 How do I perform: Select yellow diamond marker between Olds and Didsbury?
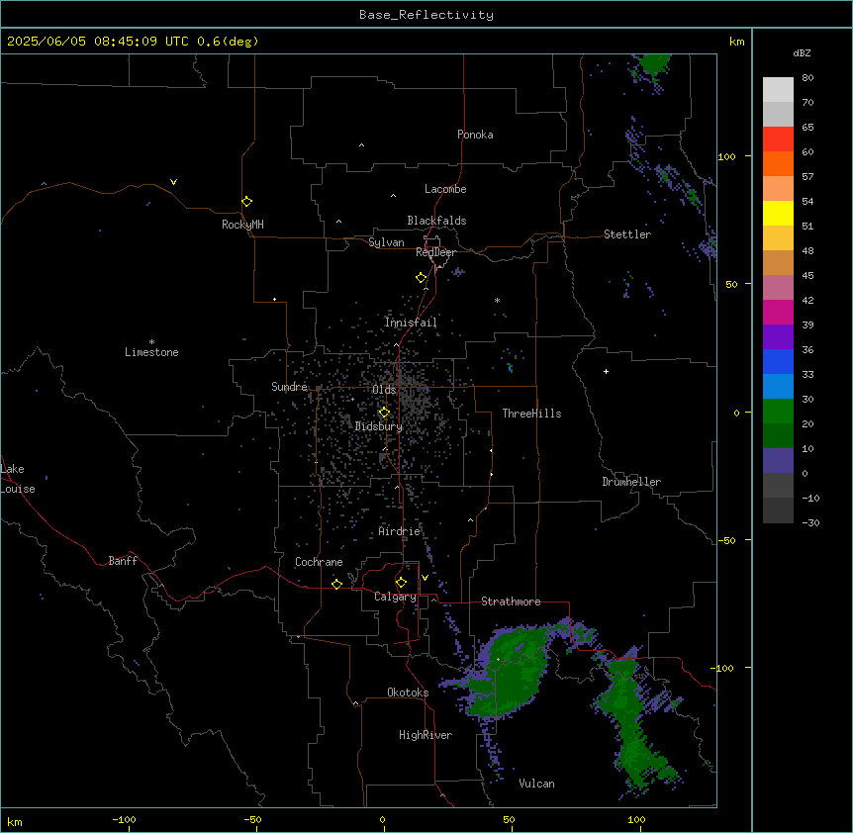(x=384, y=413)
